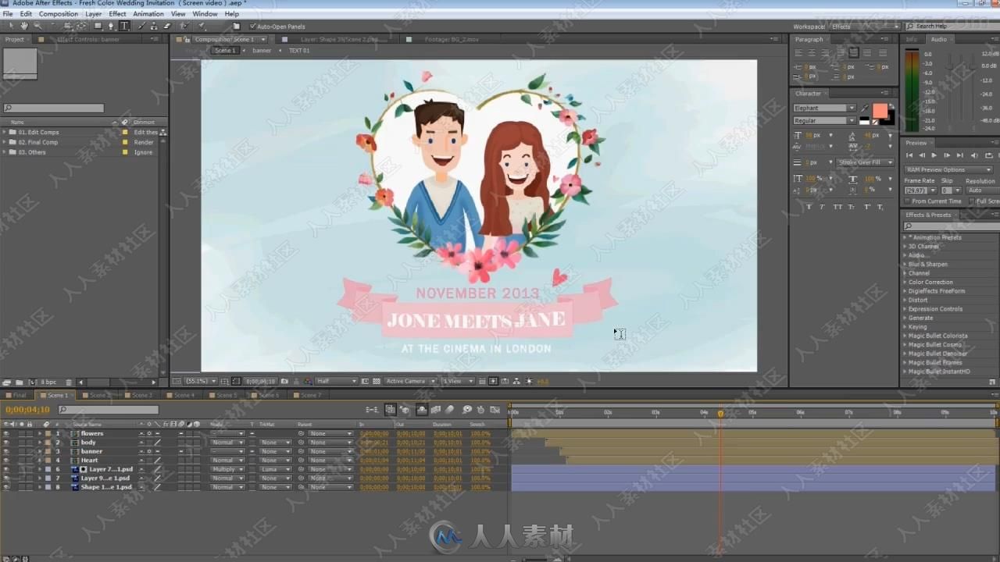This screenshot has width=1000, height=562.
Task: Click Align text left in Paragraph panel
Action: pos(798,52)
